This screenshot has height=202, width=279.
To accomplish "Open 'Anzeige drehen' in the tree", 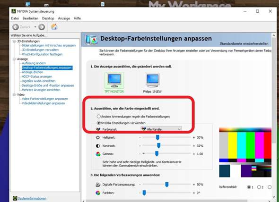I will coord(32,72).
